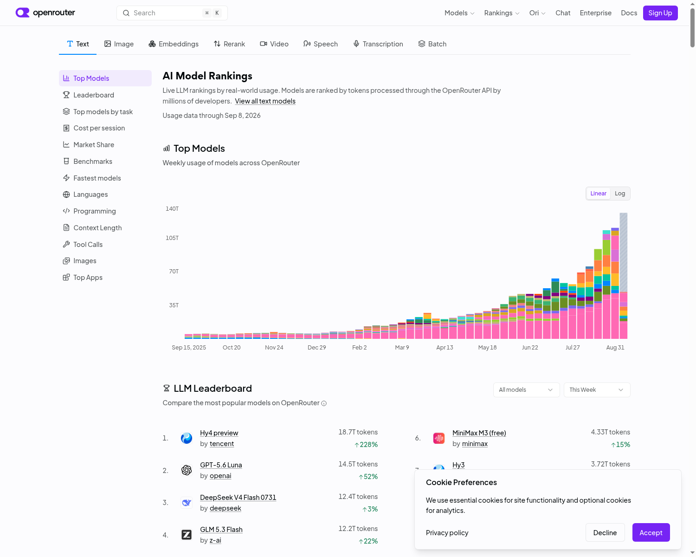The image size is (696, 557).
Task: Switch chart scale to Log
Action: 620,194
